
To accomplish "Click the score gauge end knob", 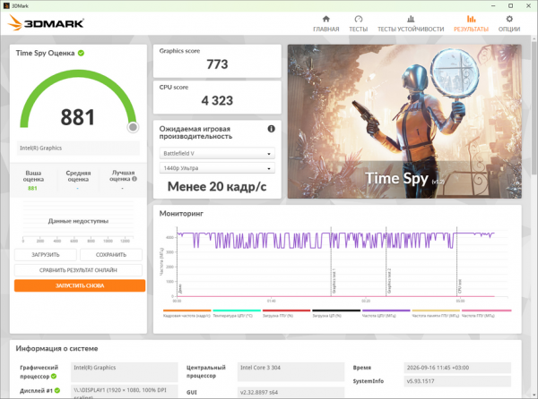I will (133, 127).
